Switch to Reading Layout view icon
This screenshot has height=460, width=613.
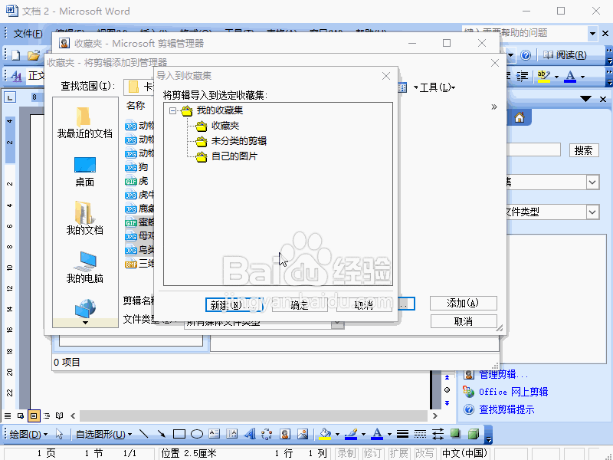[60, 416]
